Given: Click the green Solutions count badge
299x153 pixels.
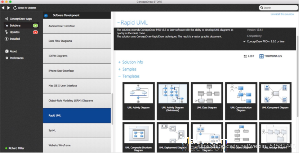Looking at the screenshot, I should click(x=35, y=26).
